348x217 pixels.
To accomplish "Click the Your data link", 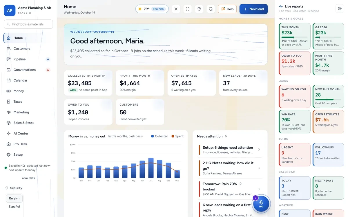I will coord(28,178).
